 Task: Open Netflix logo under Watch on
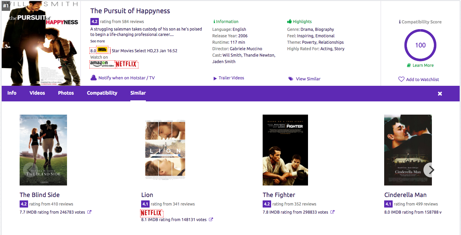point(126,64)
